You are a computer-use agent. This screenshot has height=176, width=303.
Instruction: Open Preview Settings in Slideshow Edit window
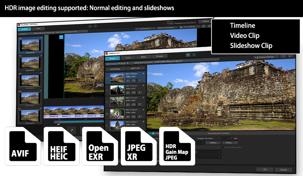pos(266,57)
